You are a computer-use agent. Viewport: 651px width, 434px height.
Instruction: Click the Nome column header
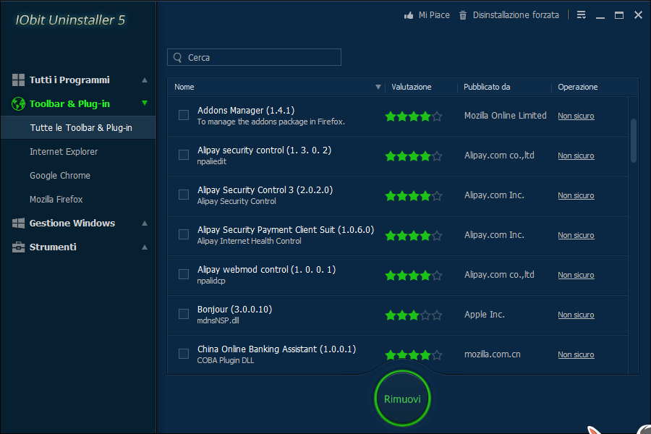184,87
